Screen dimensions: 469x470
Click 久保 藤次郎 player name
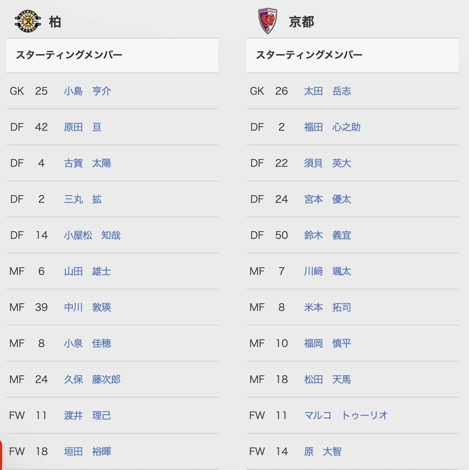click(x=92, y=380)
